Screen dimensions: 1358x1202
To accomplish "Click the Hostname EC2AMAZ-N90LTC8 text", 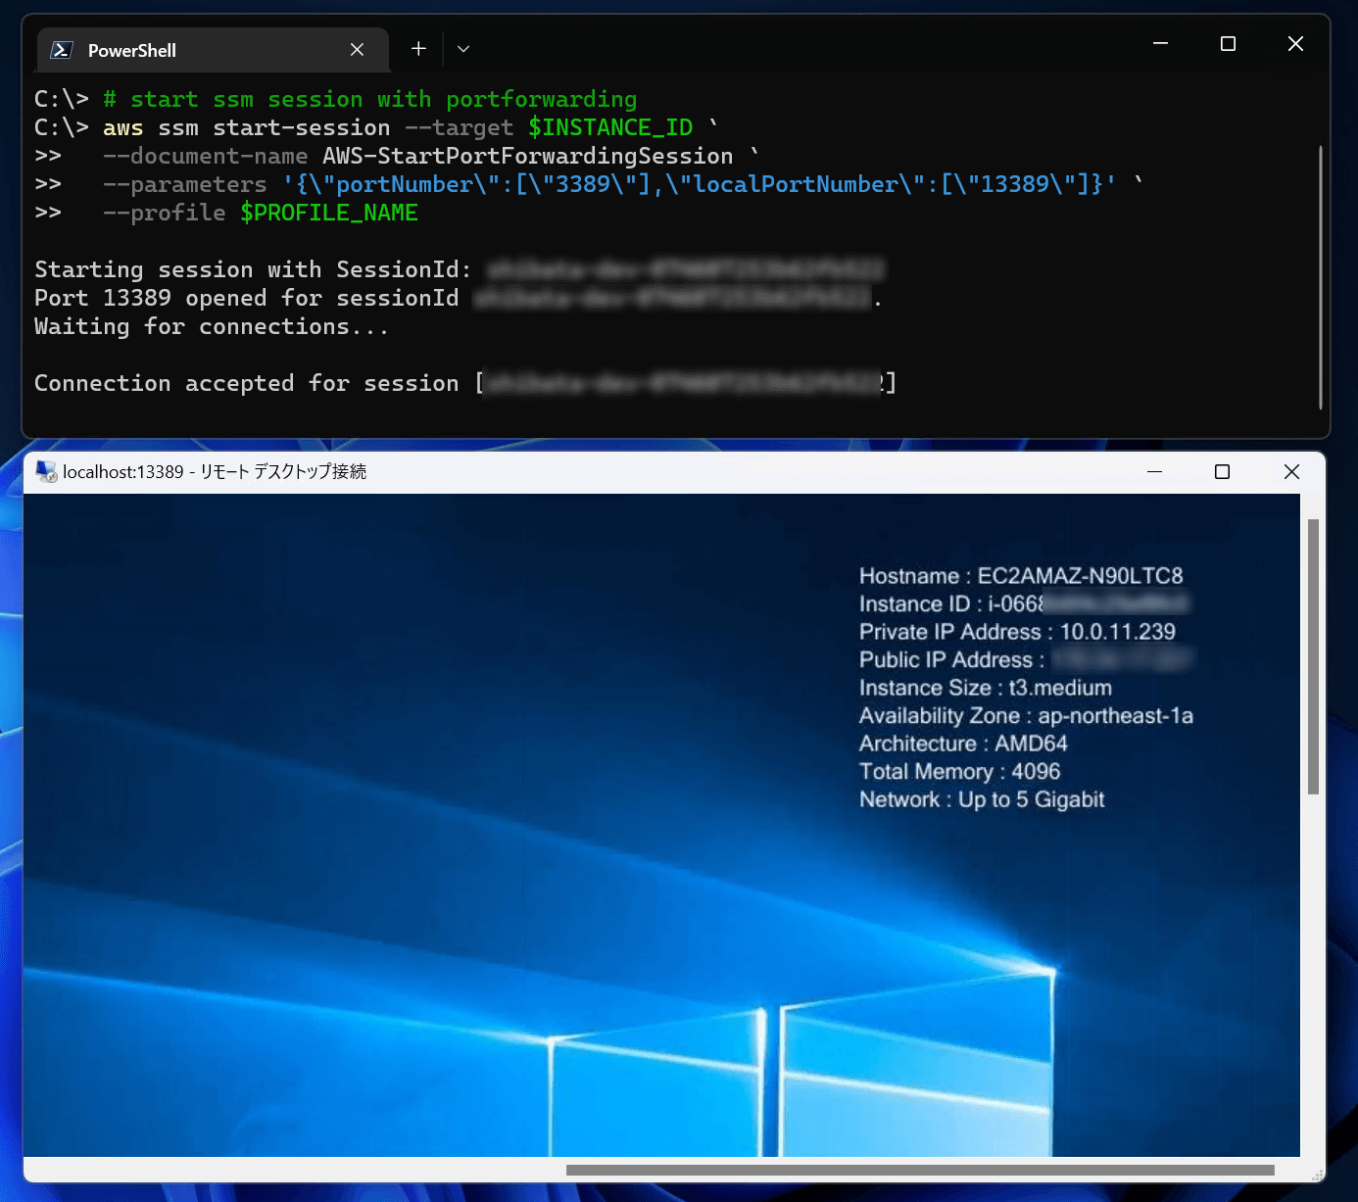I will 1021,576.
